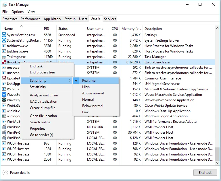
Task: Choose Create dump file
Action: click(x=47, y=108)
